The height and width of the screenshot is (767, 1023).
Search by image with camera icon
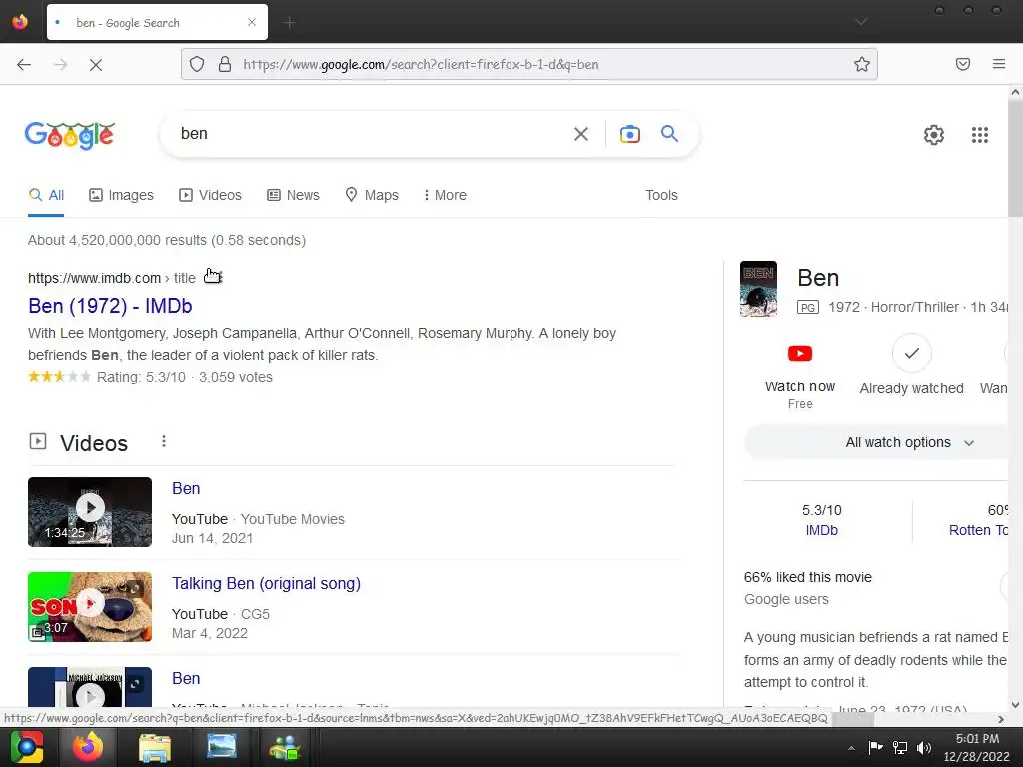pos(630,134)
